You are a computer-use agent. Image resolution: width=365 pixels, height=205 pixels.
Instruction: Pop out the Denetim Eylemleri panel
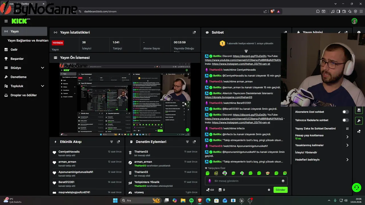[x=194, y=142]
